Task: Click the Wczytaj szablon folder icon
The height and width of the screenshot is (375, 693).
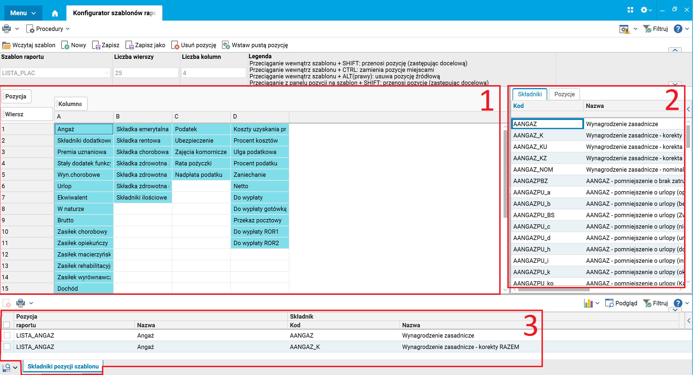Action: pos(6,45)
